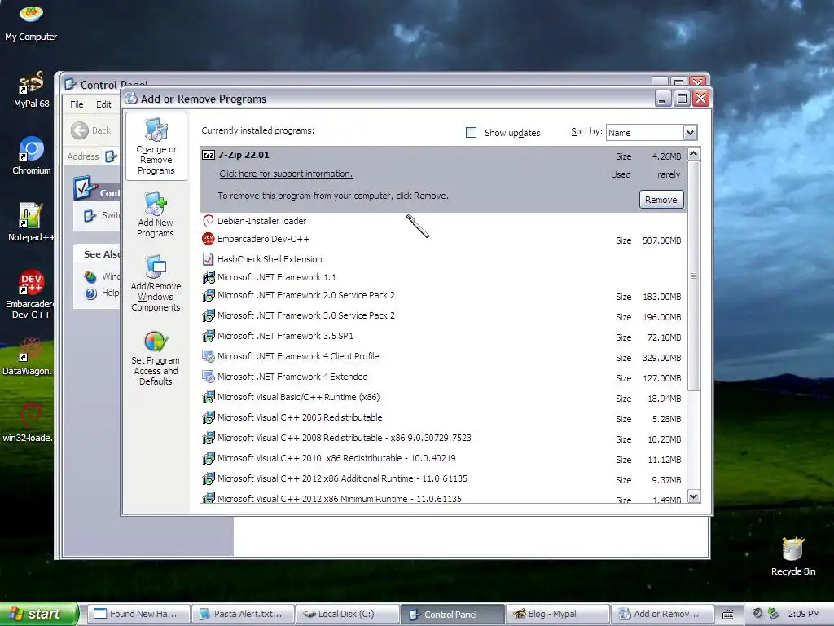
Task: Click the HashCheck Shell Extension icon
Action: (x=208, y=259)
